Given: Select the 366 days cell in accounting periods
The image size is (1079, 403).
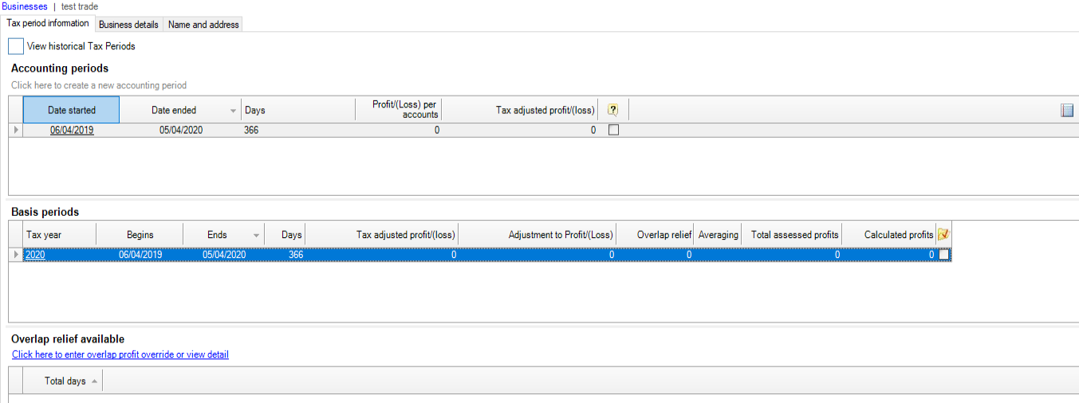Looking at the screenshot, I should point(298,130).
